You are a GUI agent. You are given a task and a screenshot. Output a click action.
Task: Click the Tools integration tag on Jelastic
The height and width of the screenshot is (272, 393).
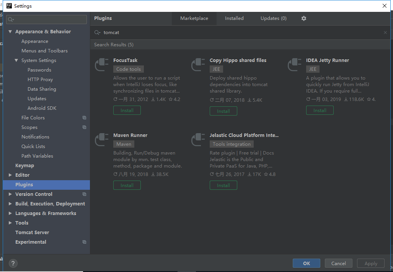(x=232, y=144)
